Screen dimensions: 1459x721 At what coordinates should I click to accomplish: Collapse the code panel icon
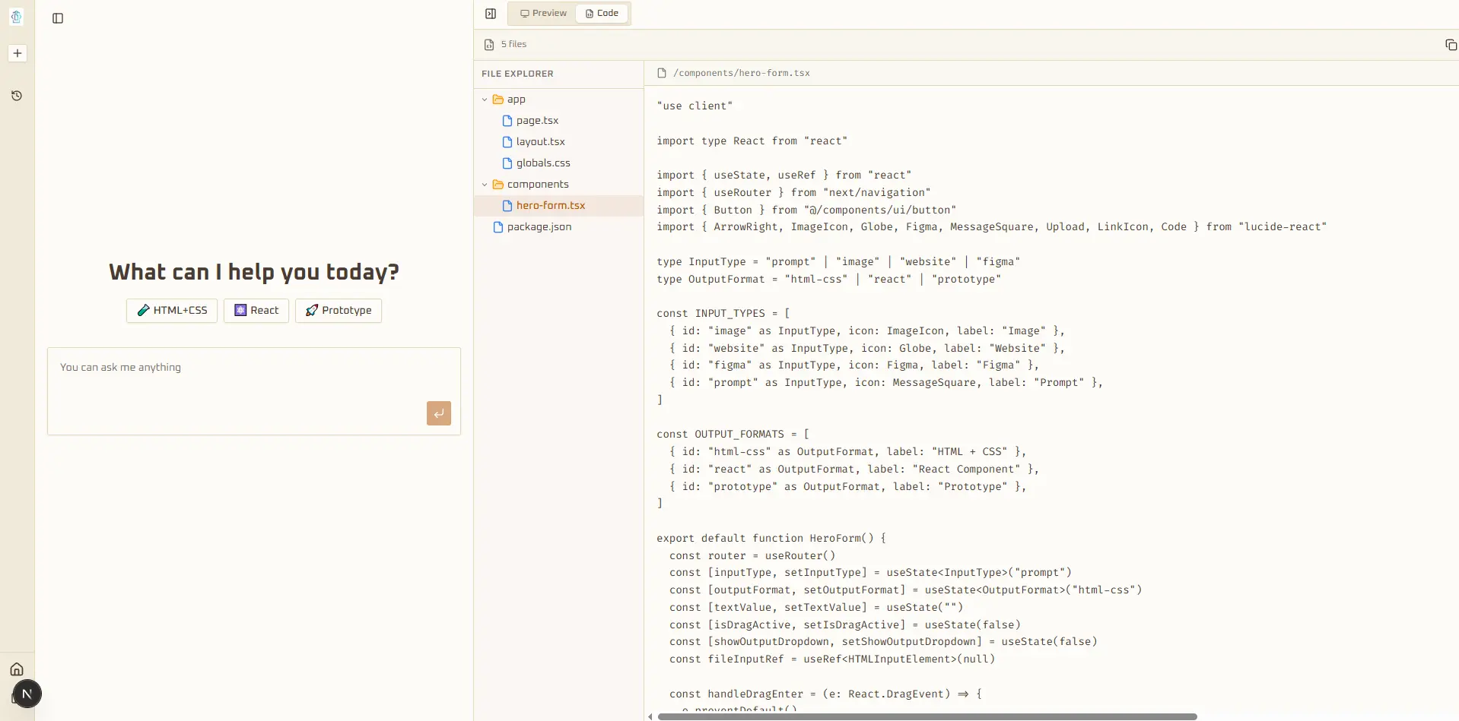491,14
